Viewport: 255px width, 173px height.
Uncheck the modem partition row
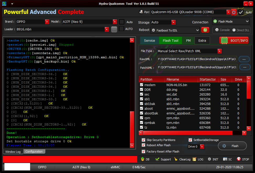tap(141, 85)
